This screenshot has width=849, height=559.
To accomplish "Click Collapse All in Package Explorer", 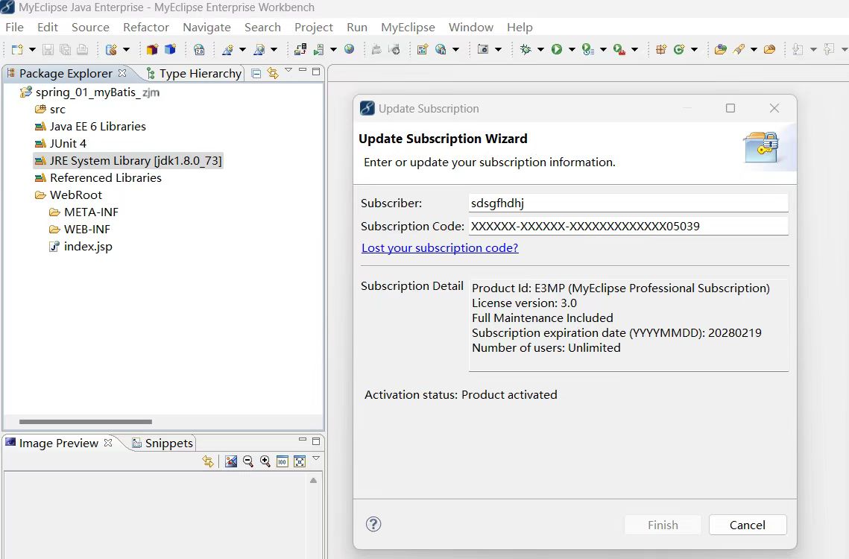I will tap(256, 73).
